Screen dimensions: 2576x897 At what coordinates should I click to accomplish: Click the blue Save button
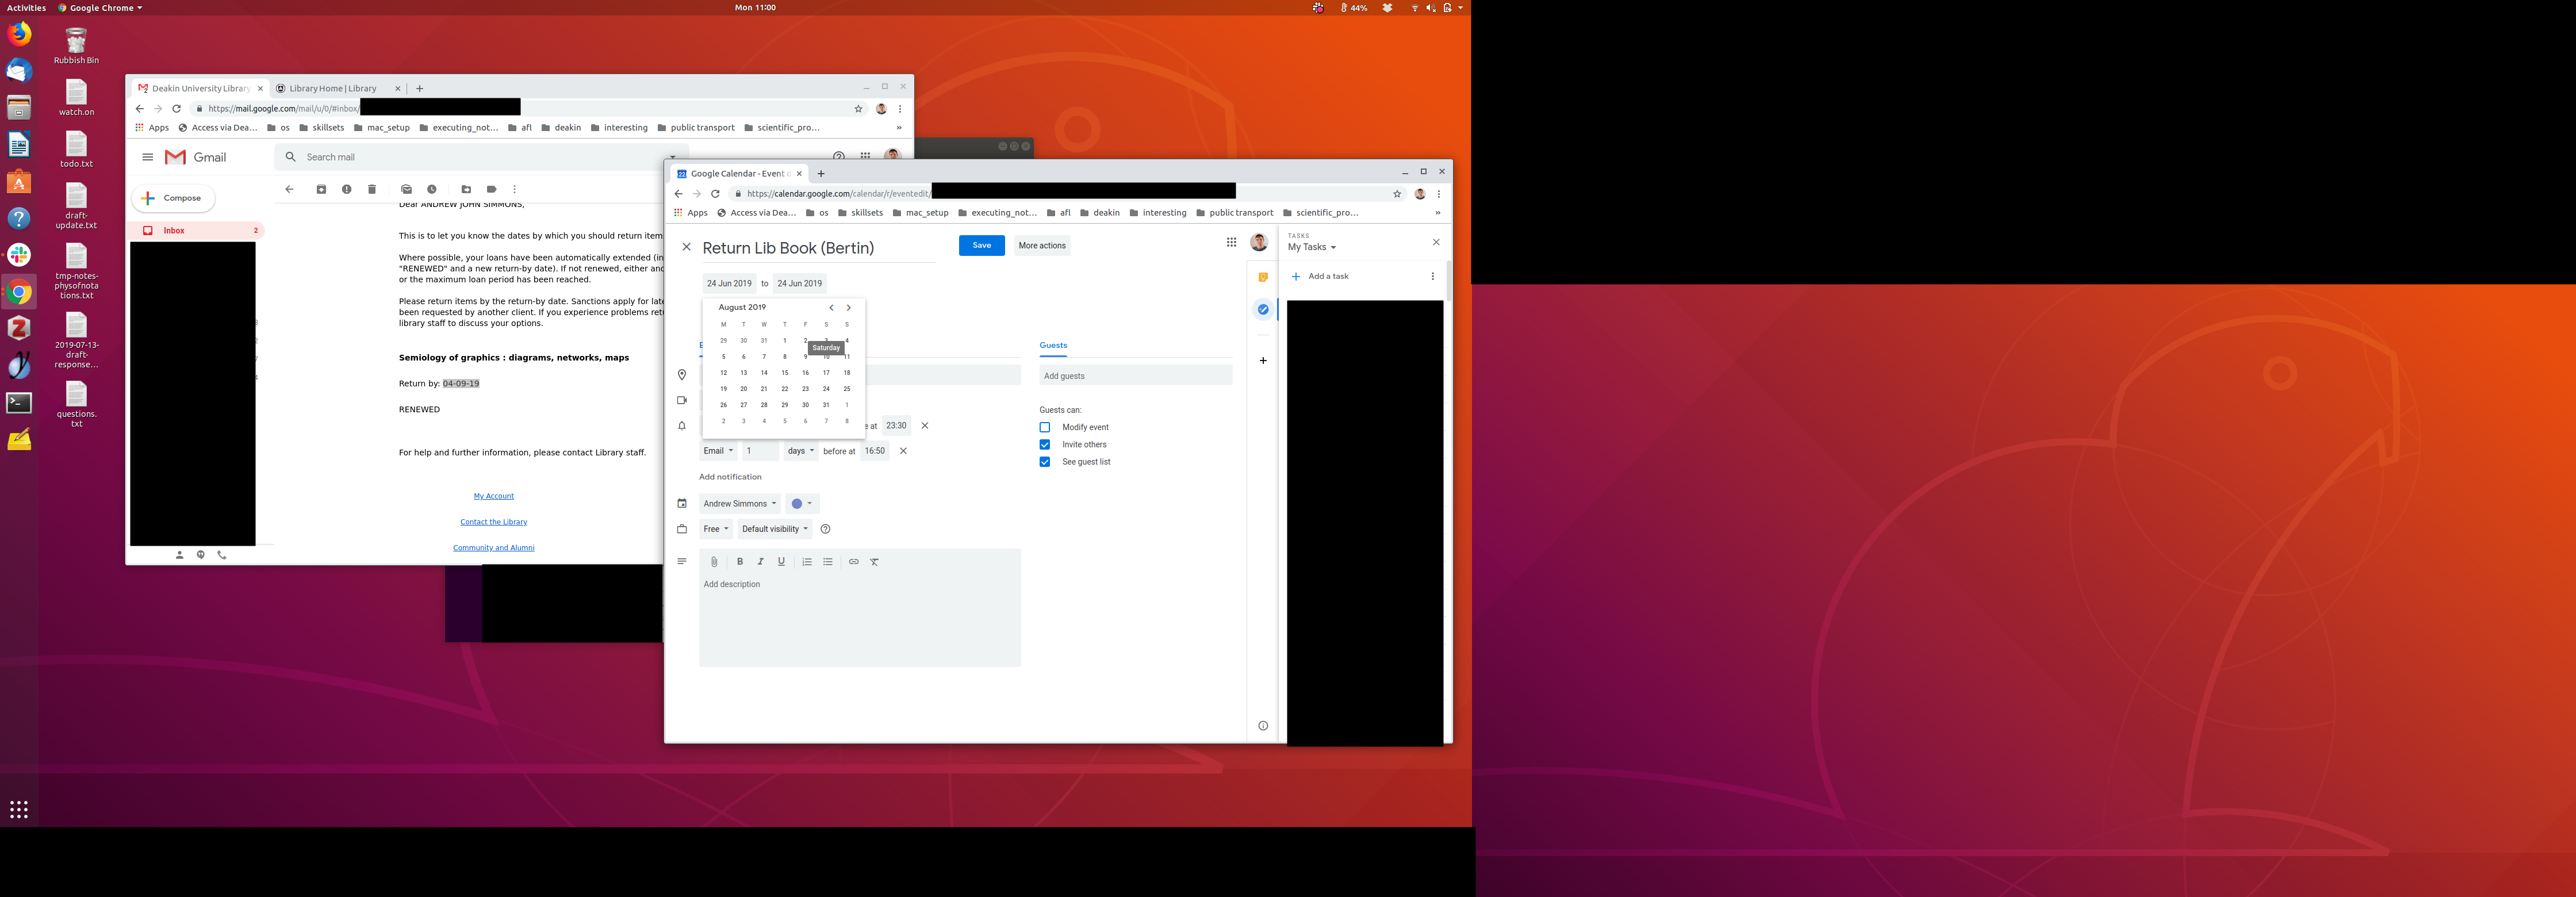pyautogui.click(x=981, y=245)
